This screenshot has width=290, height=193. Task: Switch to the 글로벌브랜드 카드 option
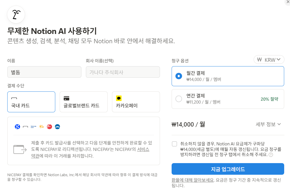83,102
